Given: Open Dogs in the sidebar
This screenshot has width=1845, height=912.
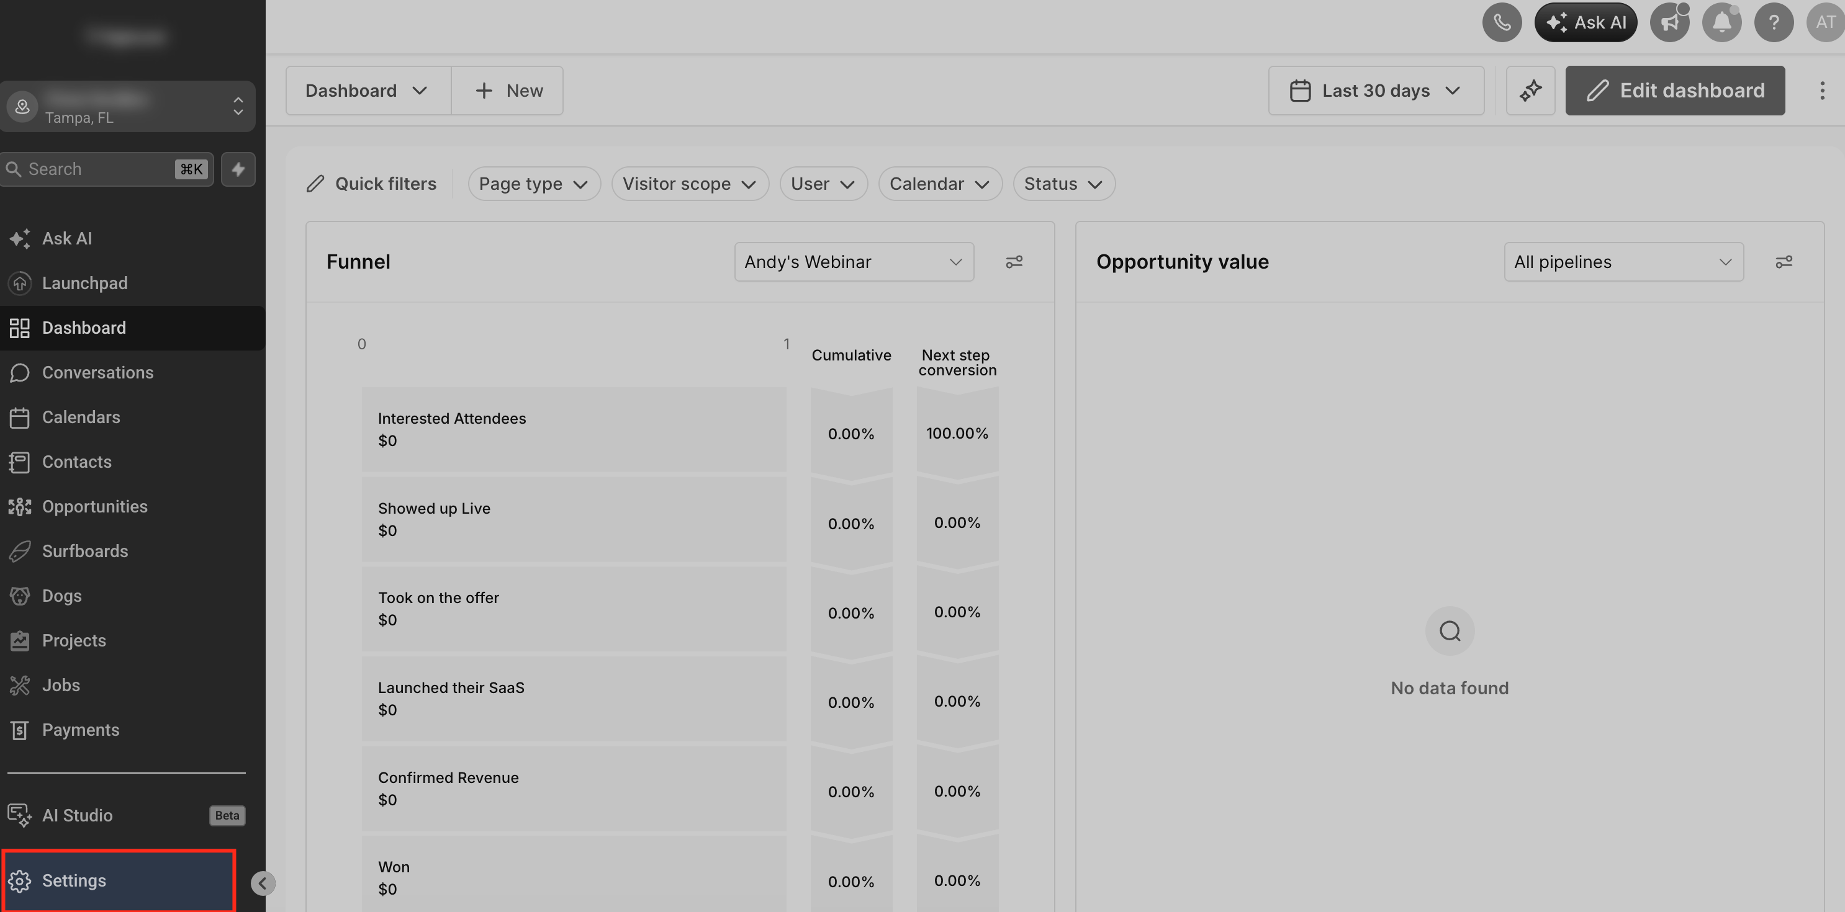Looking at the screenshot, I should pyautogui.click(x=132, y=596).
